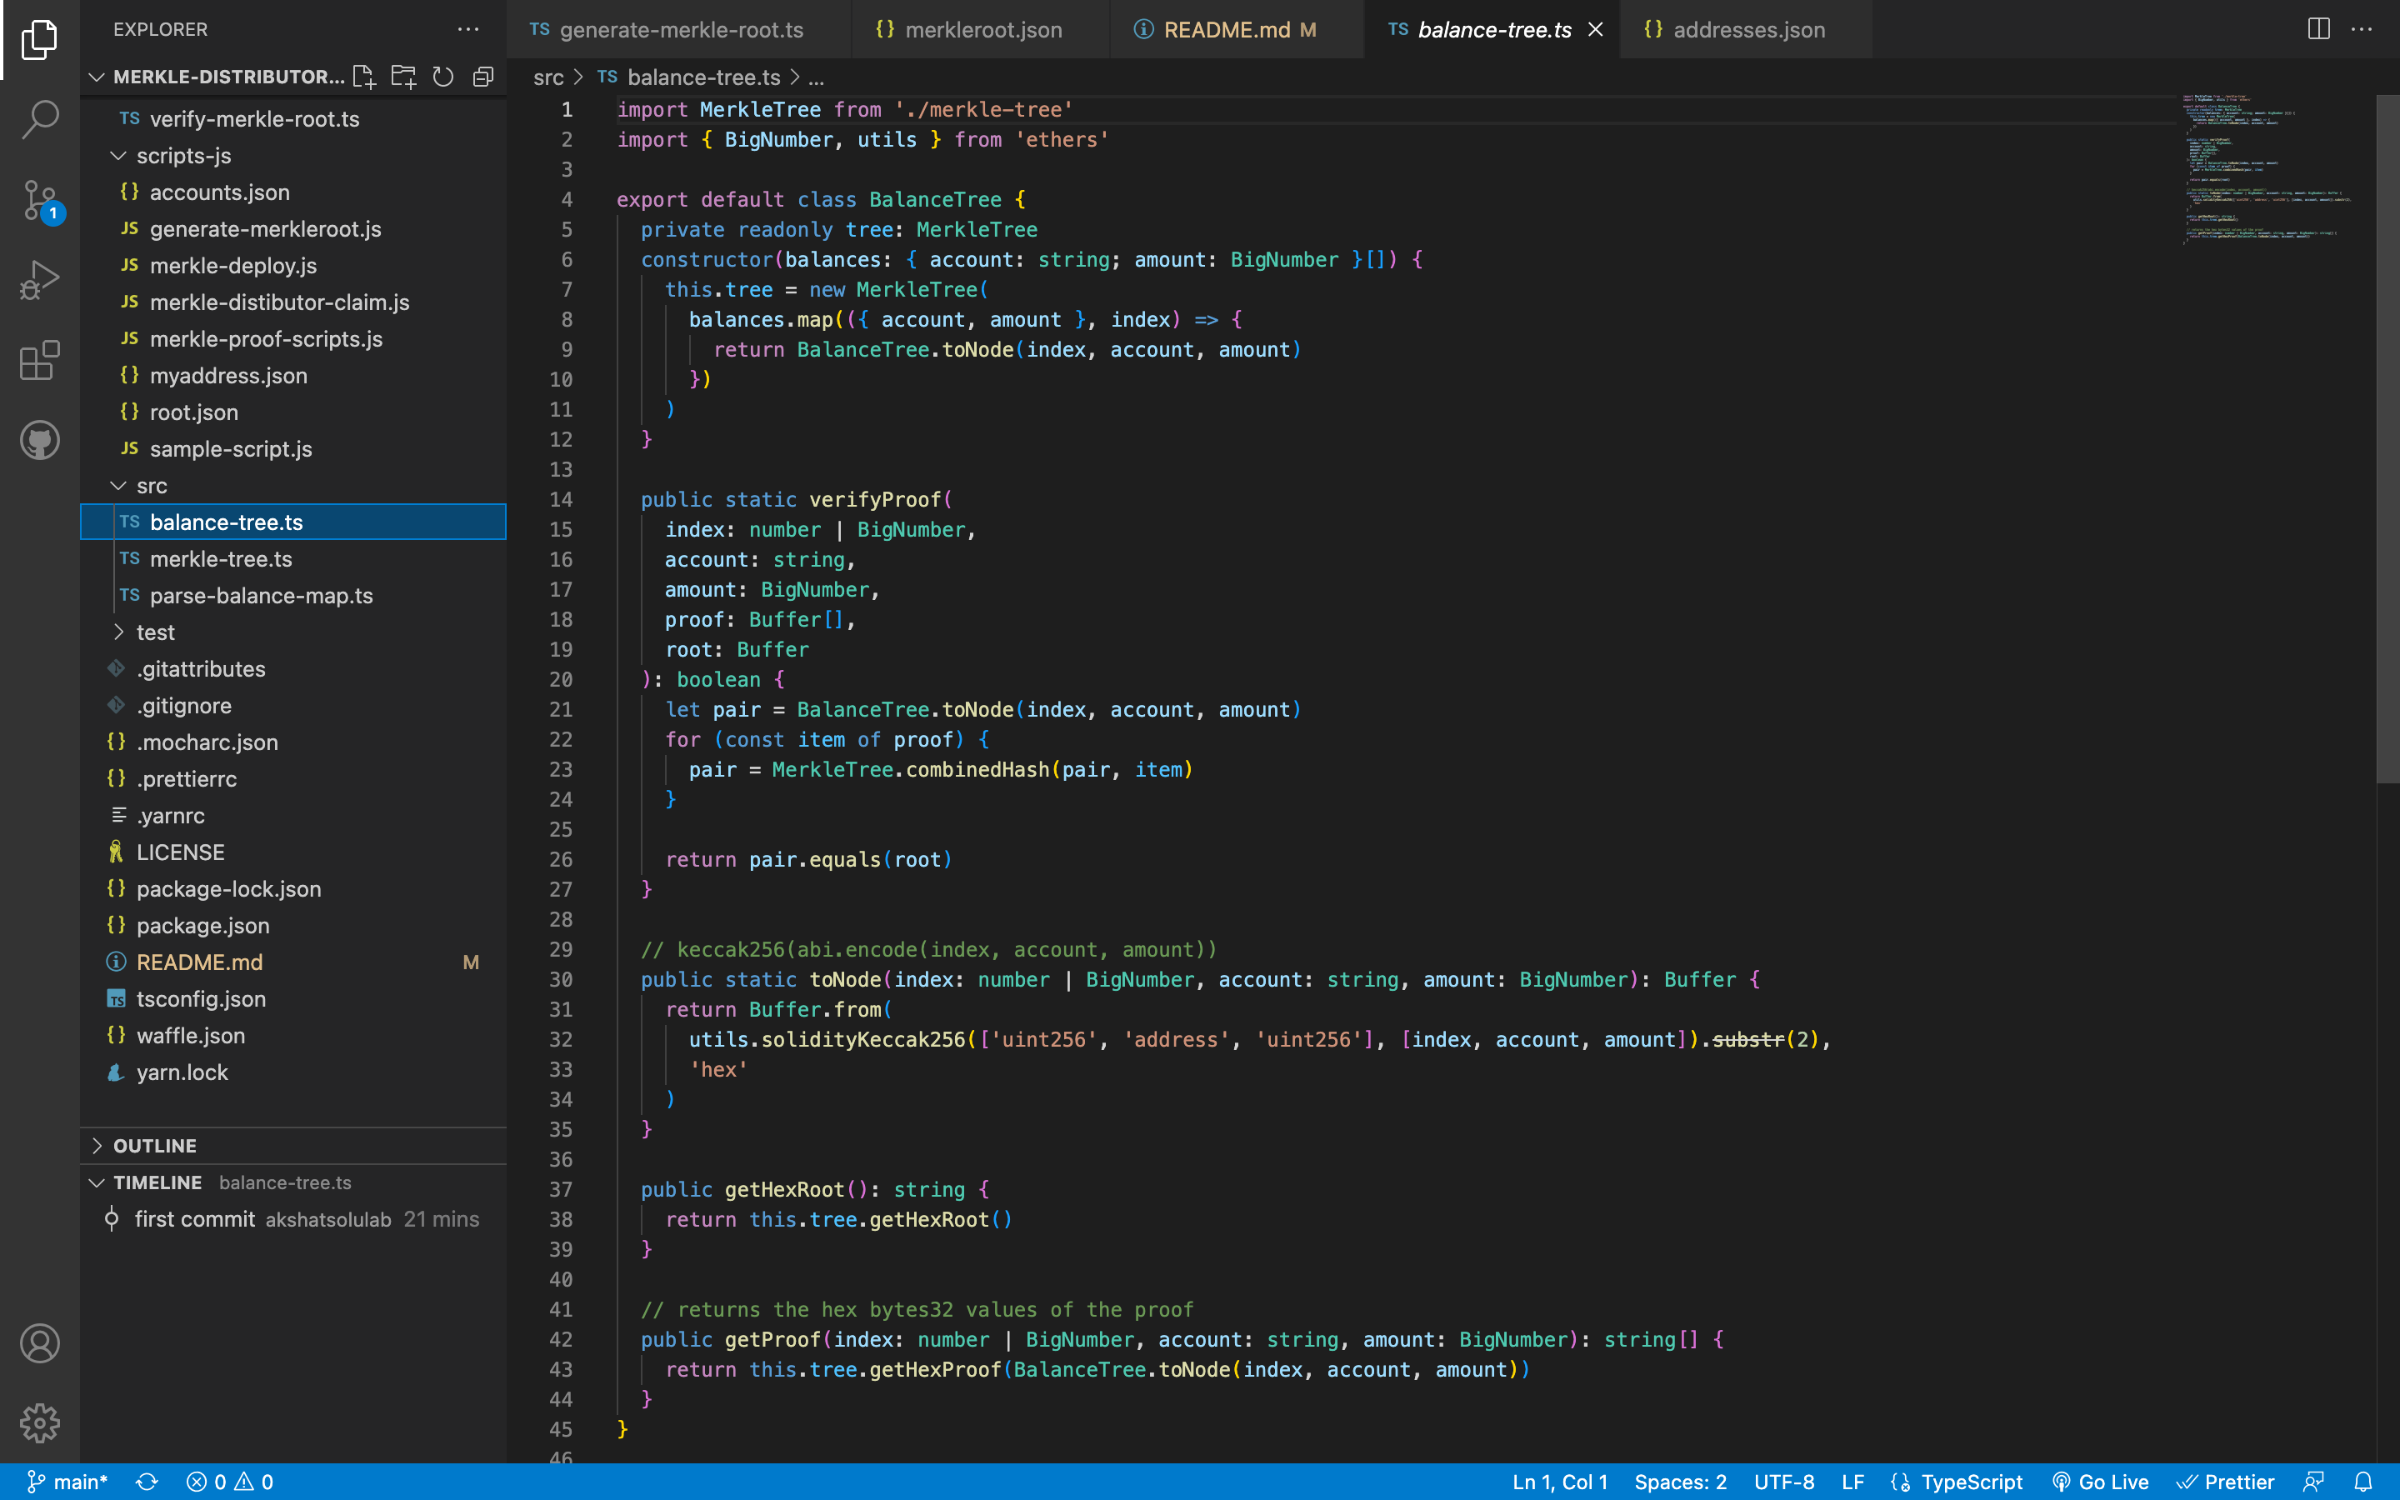Click the editor vertical scrollbar
The width and height of the screenshot is (2400, 1500).
click(x=2388, y=438)
